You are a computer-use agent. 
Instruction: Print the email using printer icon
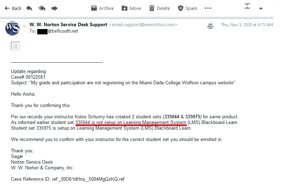pyautogui.click(x=210, y=26)
